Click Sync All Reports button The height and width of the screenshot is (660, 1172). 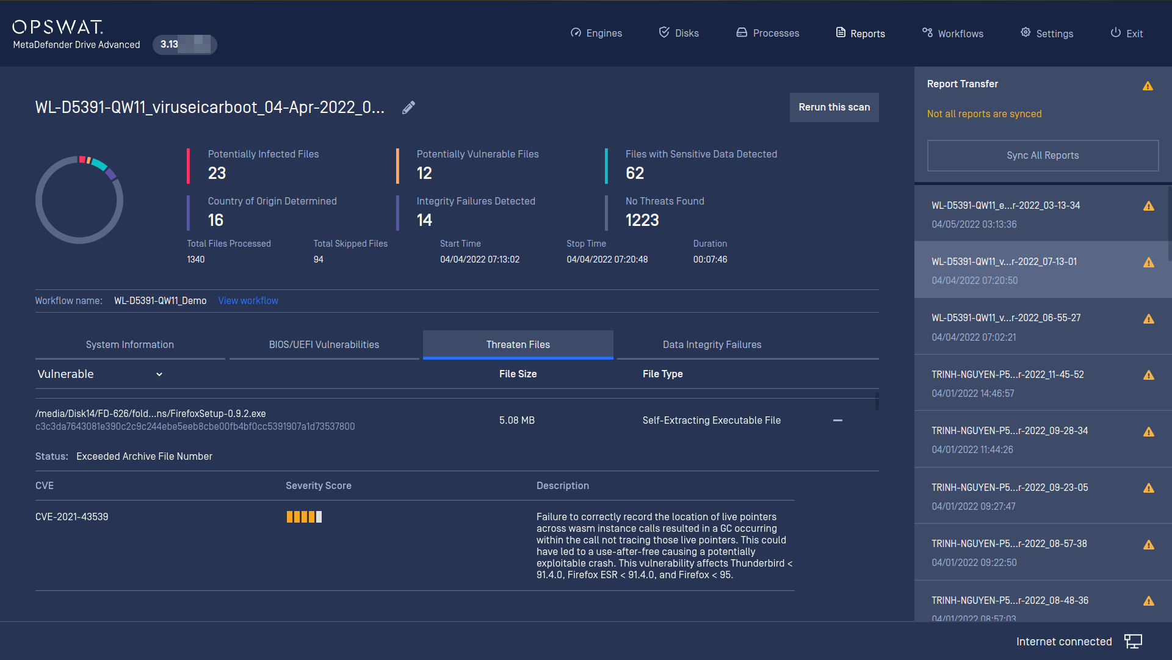click(x=1043, y=156)
